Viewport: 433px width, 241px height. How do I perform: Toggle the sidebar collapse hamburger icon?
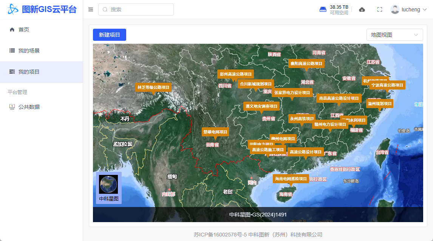91,9
